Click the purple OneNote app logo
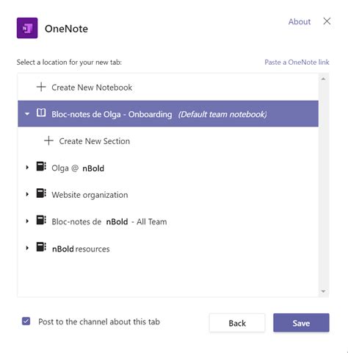The image size is (348, 353). (27, 28)
